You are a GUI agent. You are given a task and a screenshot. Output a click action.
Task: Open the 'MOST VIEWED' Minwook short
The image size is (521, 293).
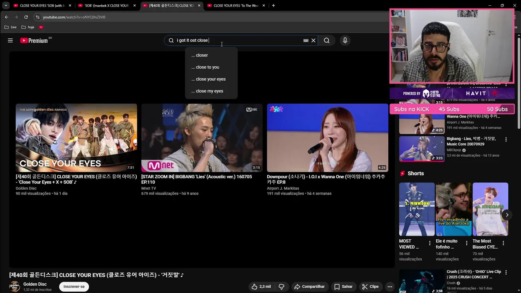coord(417,209)
